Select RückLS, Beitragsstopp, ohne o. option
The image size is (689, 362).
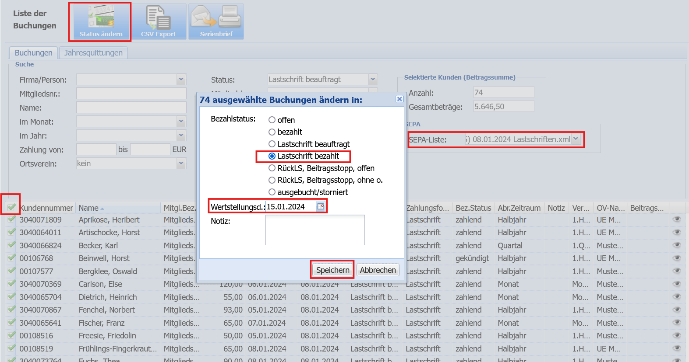point(272,180)
